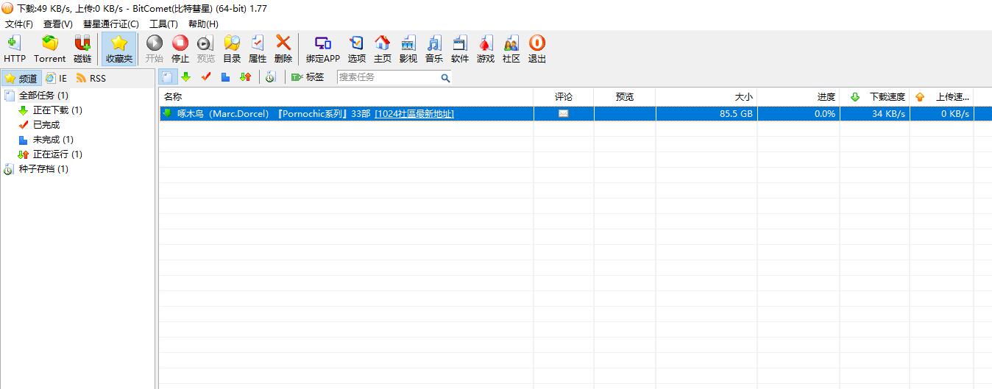Switch to the 频道 tab

point(21,78)
